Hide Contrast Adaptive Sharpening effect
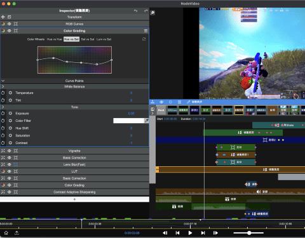 pyautogui.click(x=10, y=192)
